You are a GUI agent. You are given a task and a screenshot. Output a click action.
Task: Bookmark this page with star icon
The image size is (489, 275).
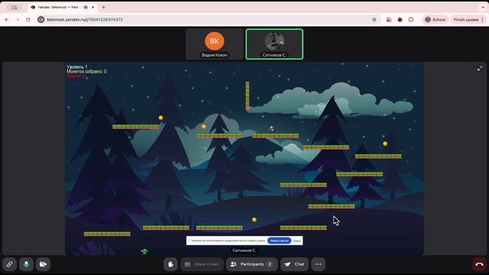point(374,20)
